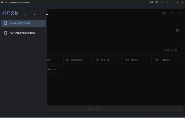Open the vertical three-dot overflow menu
Screen dimensions: 185x118
[180, 13]
